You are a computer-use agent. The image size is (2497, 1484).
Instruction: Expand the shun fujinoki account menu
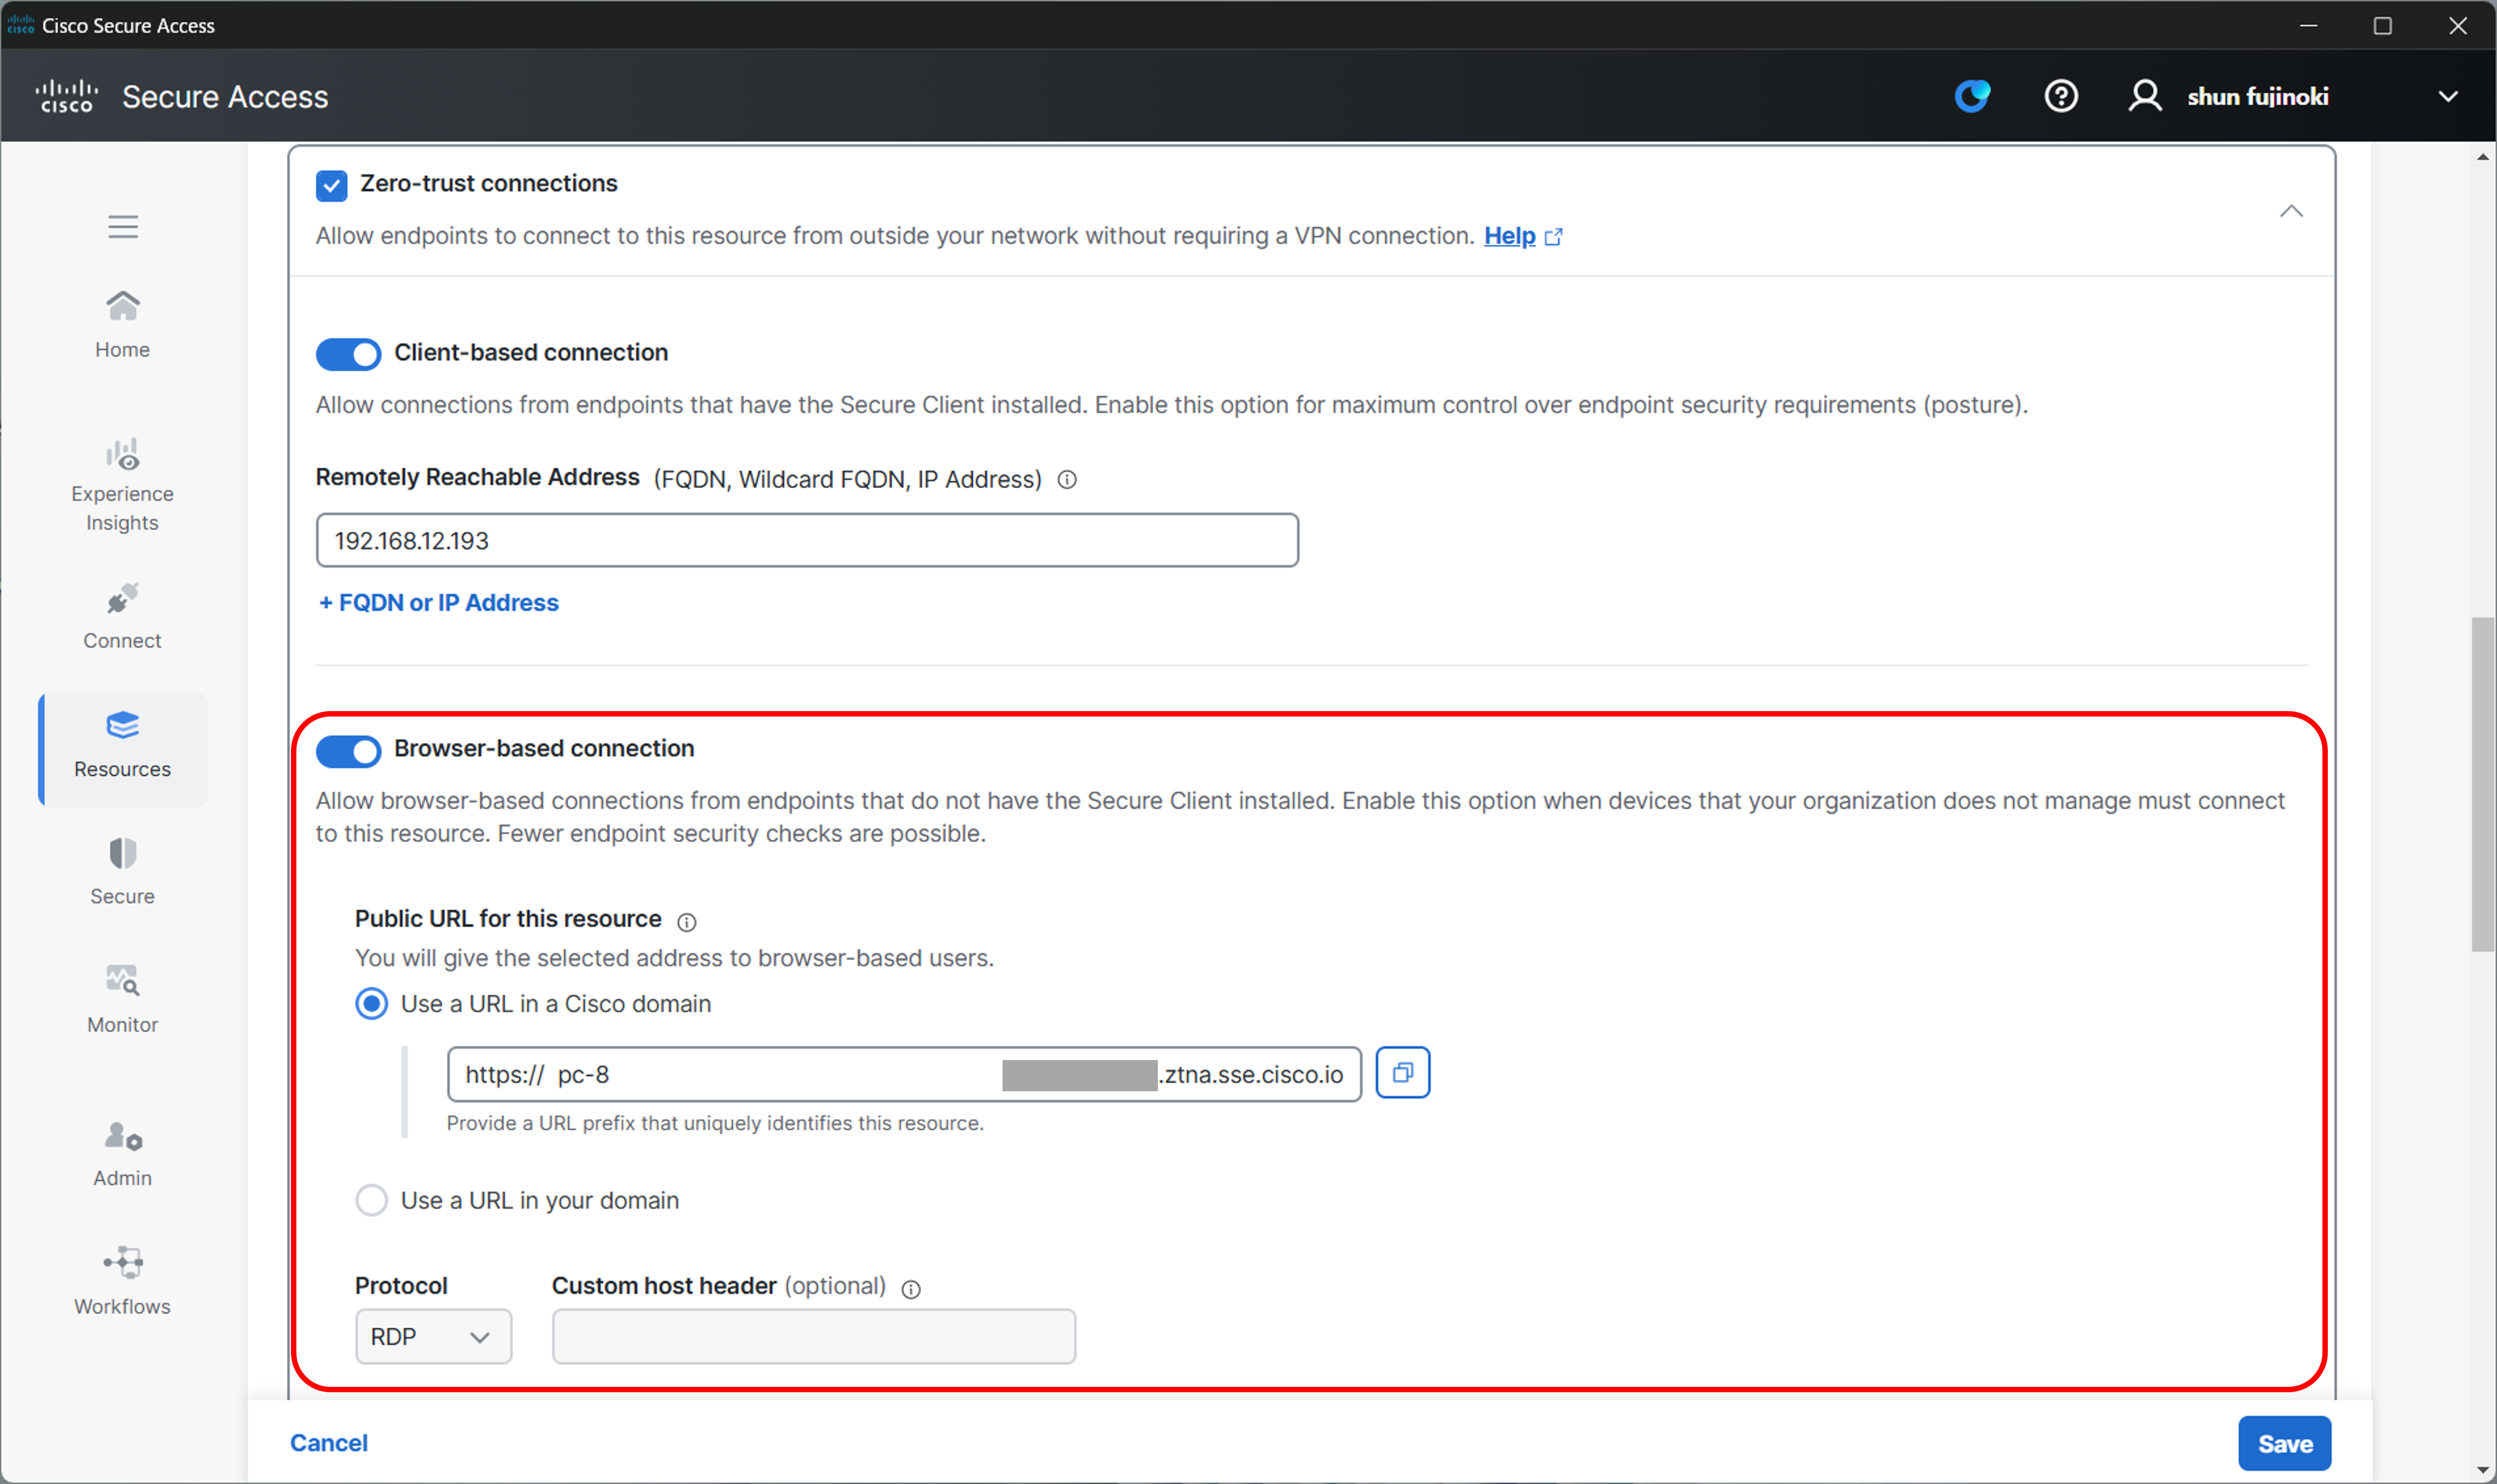[x=2447, y=97]
